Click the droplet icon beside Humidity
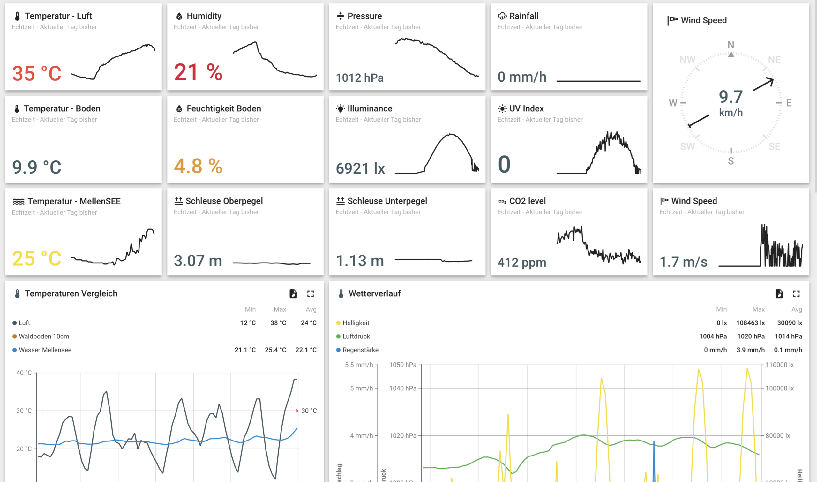Image resolution: width=817 pixels, height=482 pixels. tap(179, 16)
